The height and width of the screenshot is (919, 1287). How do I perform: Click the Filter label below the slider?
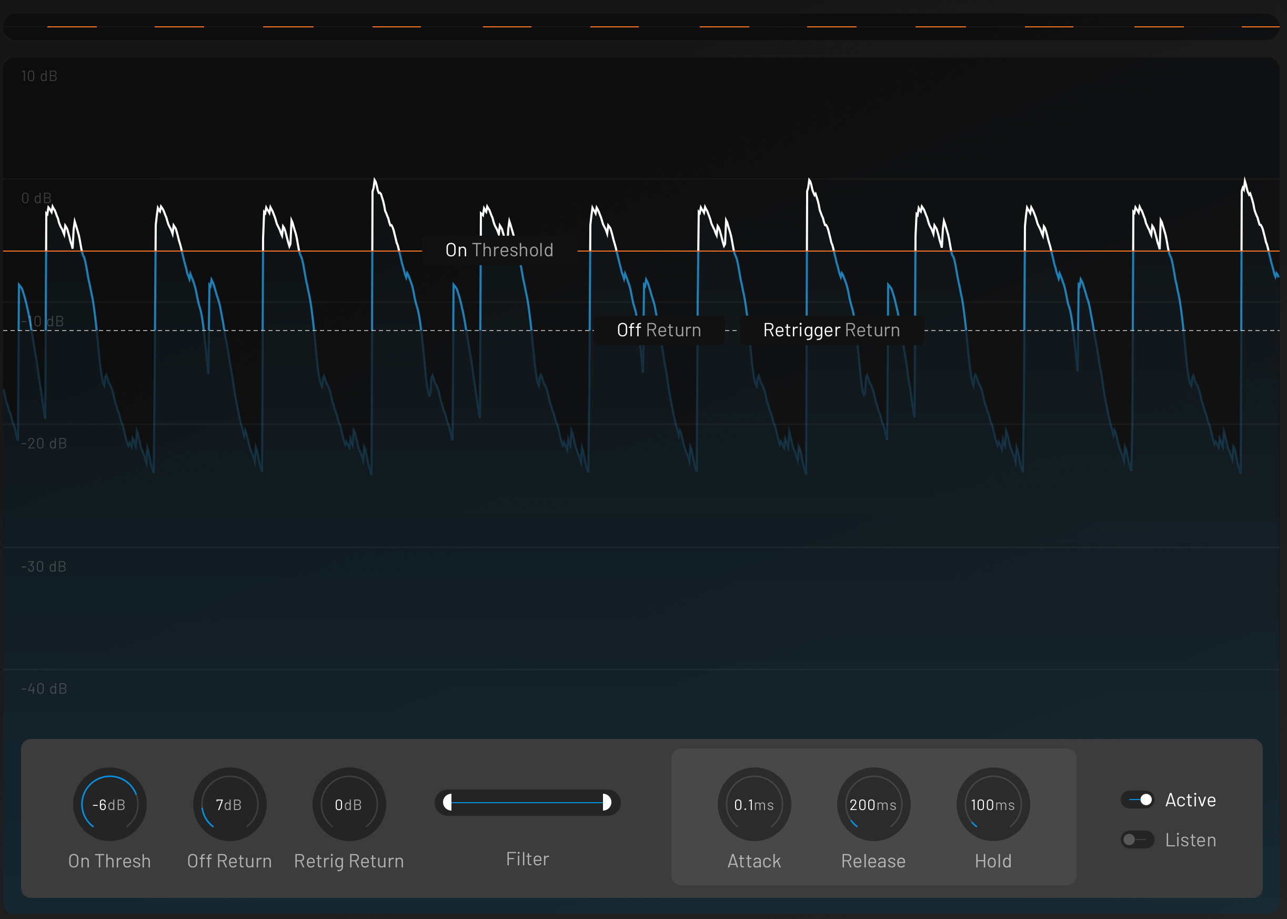coord(527,859)
